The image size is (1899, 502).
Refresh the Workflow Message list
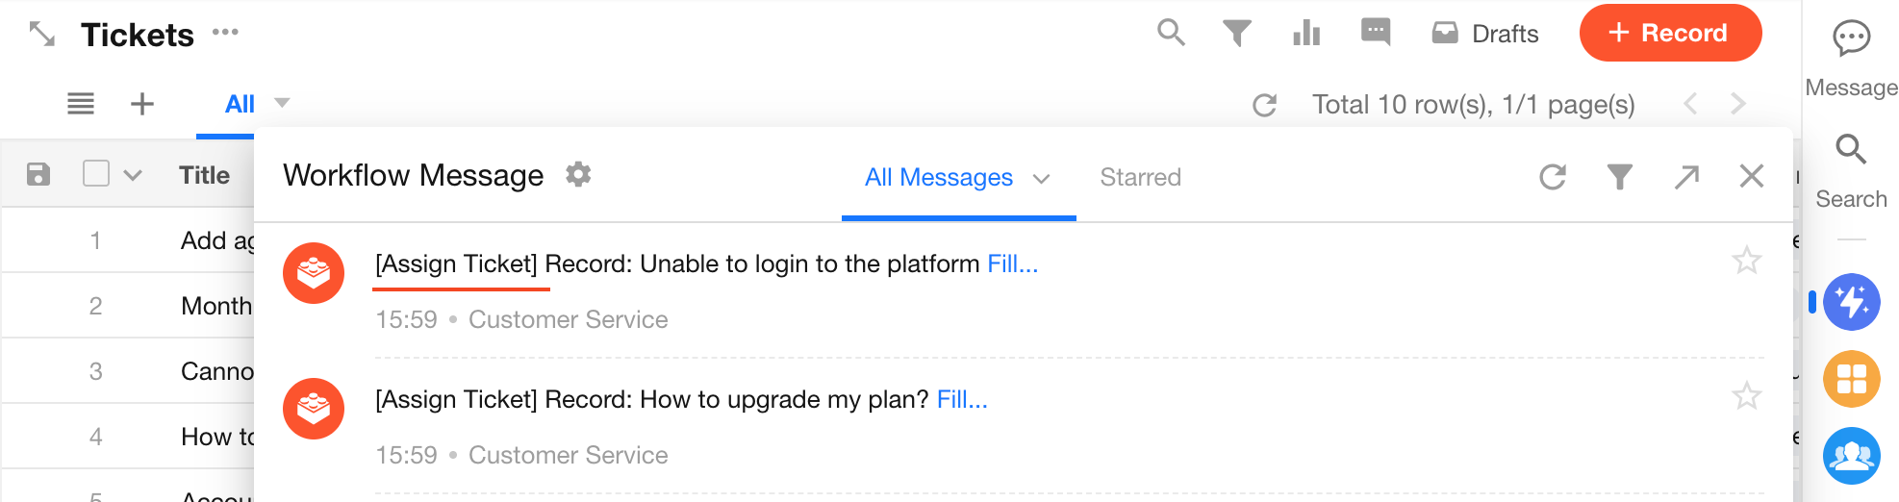click(x=1553, y=177)
